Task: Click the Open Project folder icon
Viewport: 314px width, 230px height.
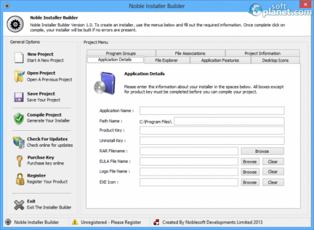Action: click(19, 76)
